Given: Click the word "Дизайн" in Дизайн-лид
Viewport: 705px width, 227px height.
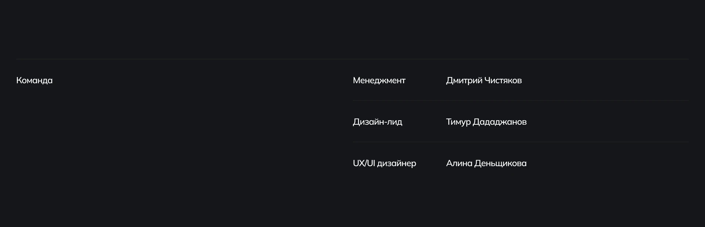Looking at the screenshot, I should [369, 122].
